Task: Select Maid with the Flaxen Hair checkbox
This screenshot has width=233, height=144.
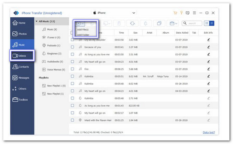Action: click(x=72, y=120)
